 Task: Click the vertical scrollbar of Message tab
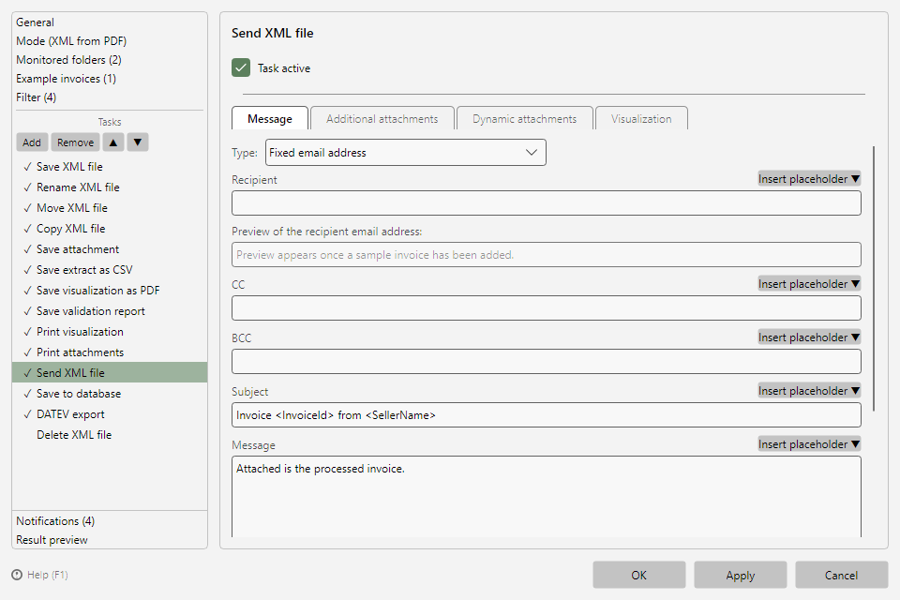(874, 278)
